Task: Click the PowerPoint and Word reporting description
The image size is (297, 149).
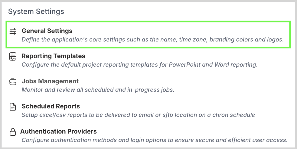Action: 139,65
